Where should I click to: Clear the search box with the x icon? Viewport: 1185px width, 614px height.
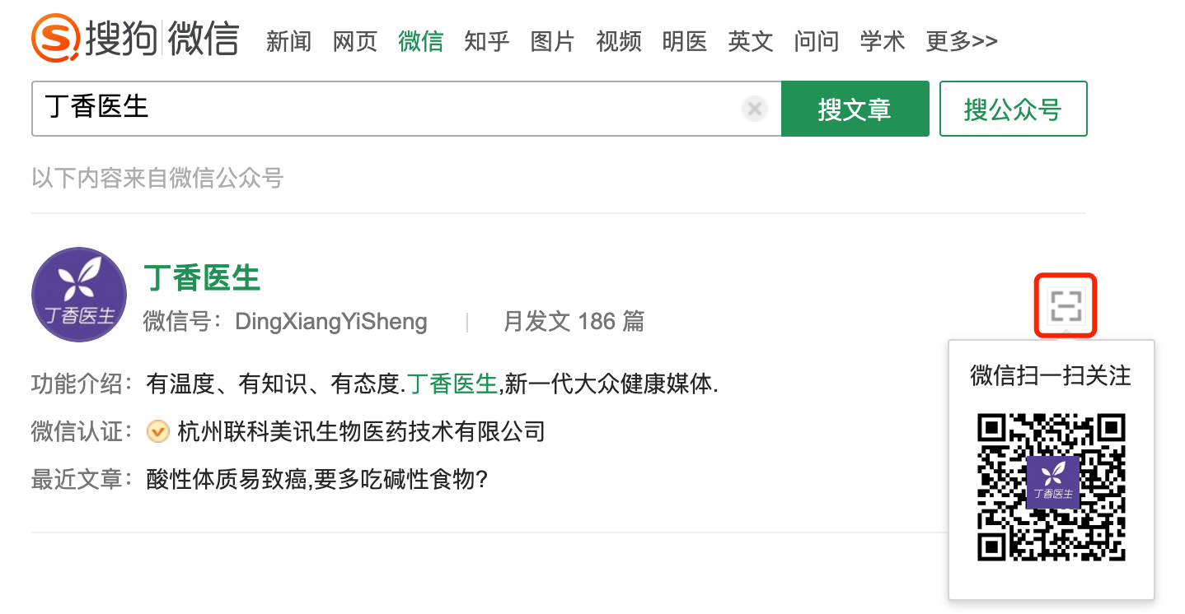point(754,108)
